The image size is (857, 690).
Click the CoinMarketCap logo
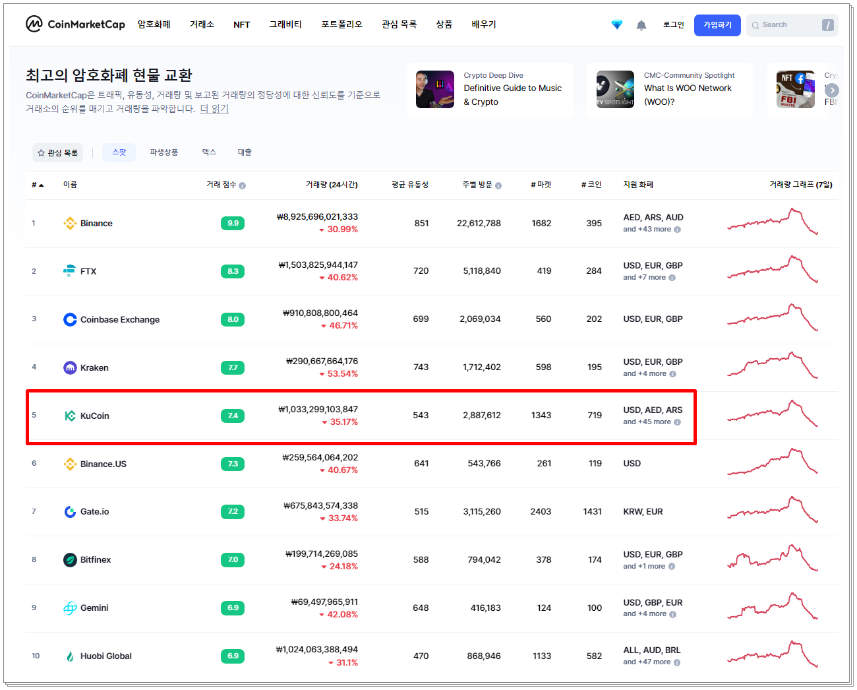(x=75, y=24)
